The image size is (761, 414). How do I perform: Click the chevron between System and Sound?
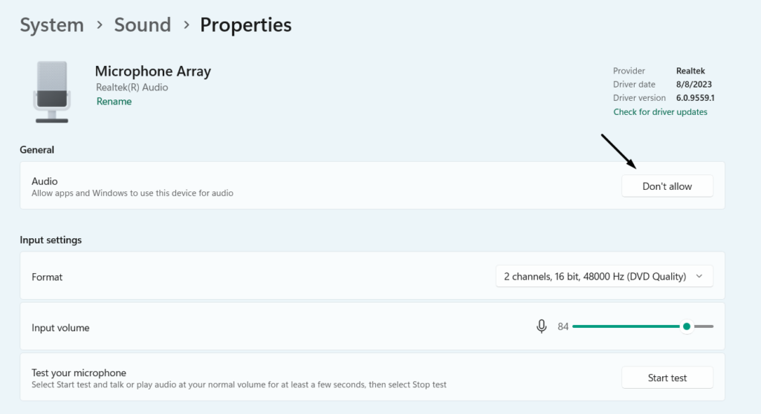click(x=100, y=25)
